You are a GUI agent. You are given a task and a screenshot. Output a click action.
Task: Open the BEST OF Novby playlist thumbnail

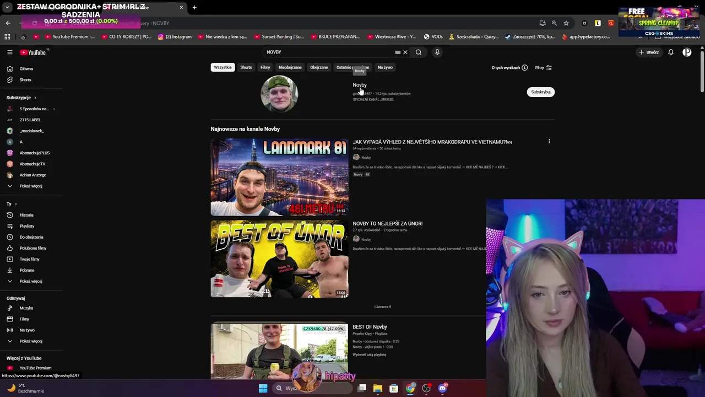[x=279, y=351]
